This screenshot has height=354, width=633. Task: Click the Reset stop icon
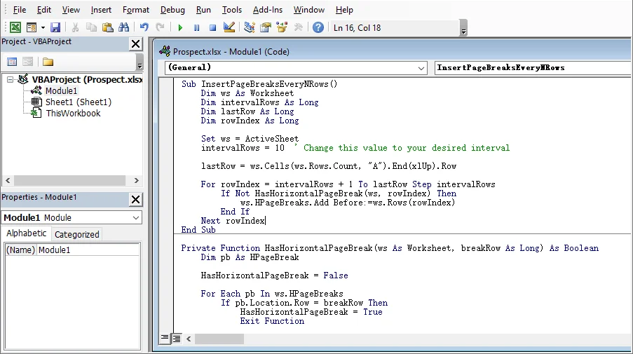point(212,27)
